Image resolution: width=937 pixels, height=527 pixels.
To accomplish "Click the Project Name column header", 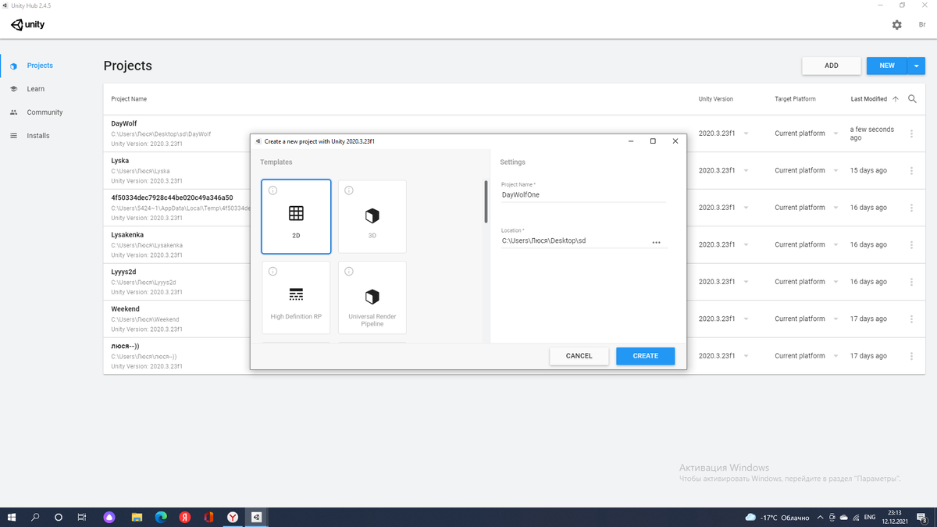I will pyautogui.click(x=129, y=99).
